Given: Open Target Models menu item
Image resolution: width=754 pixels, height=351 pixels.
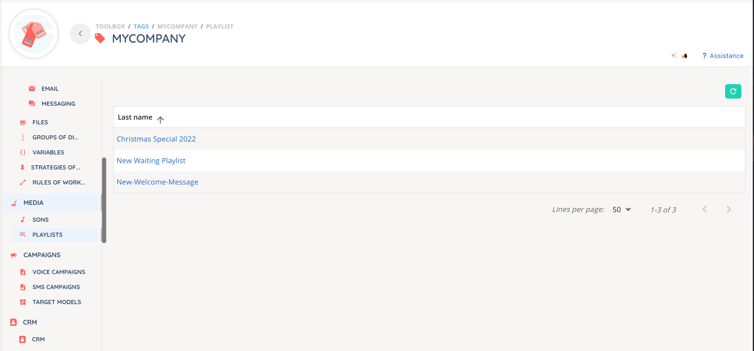Looking at the screenshot, I should pos(57,302).
